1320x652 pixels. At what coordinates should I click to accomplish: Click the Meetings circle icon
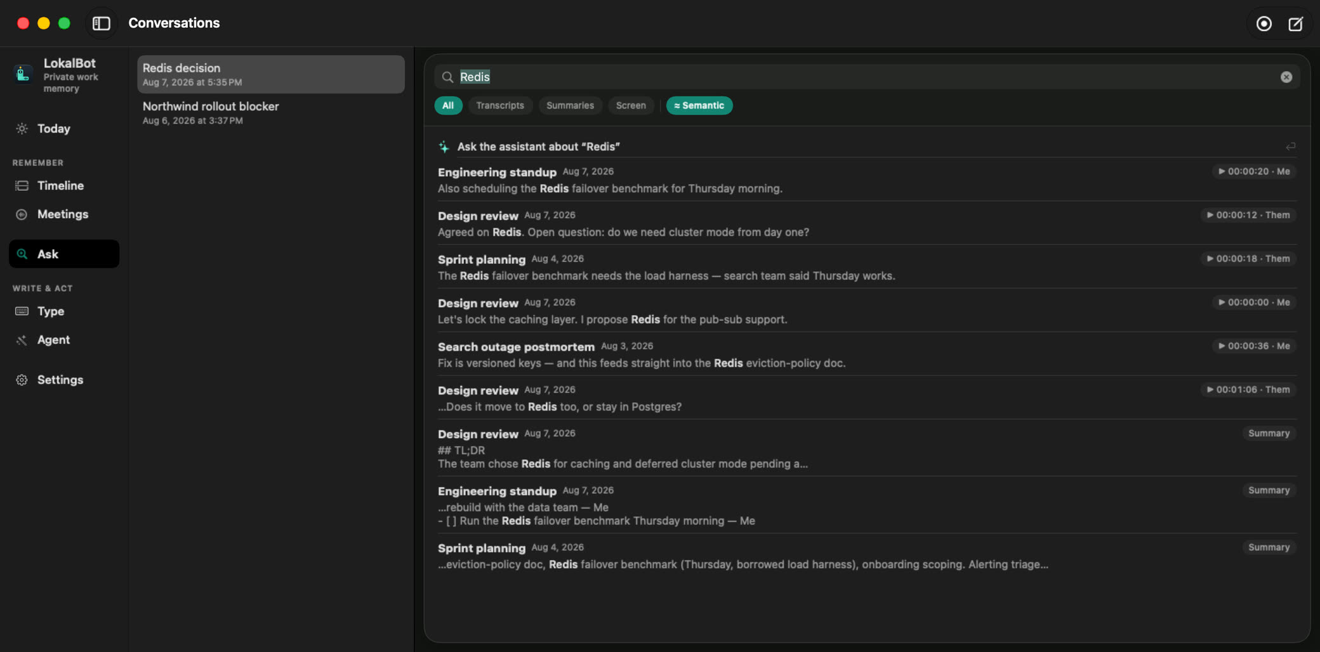(x=22, y=214)
